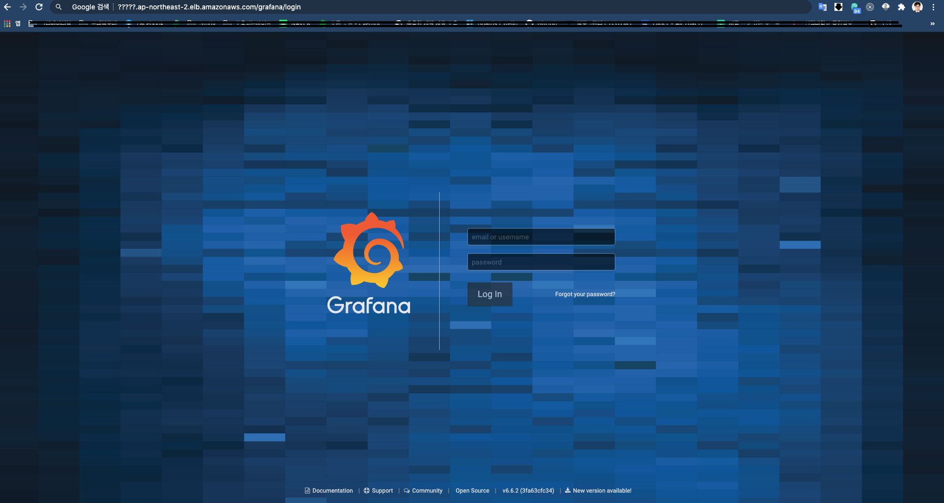Screen dimensions: 944x503
Task: Open the black arrow download extension
Action: pyautogui.click(x=838, y=7)
